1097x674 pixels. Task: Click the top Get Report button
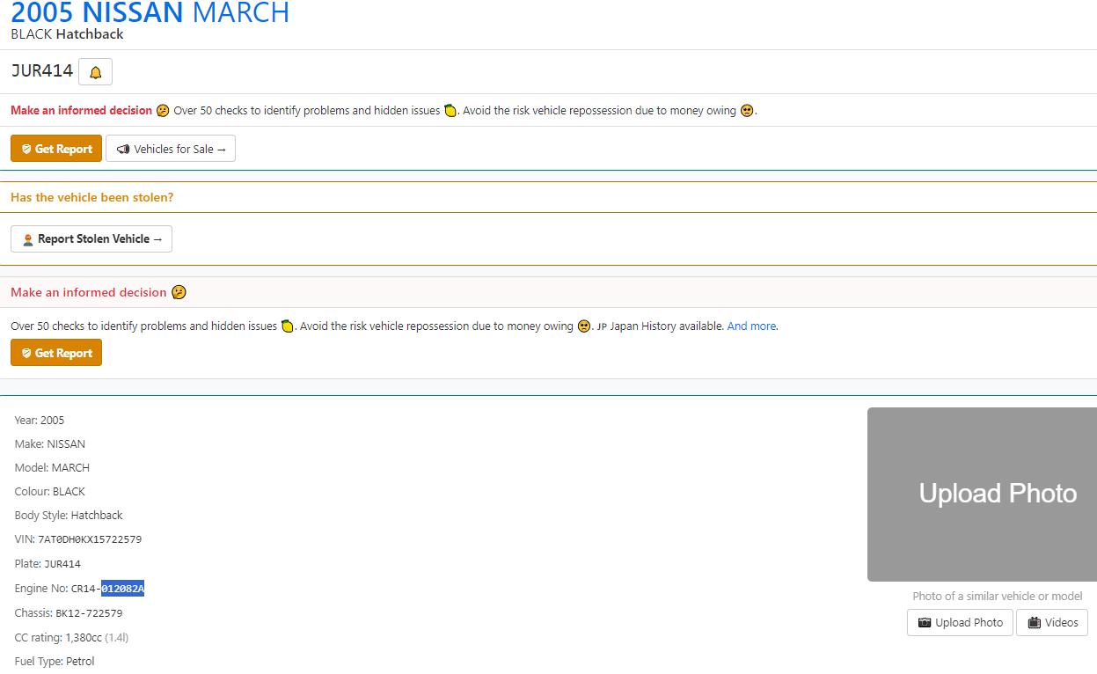(x=56, y=149)
